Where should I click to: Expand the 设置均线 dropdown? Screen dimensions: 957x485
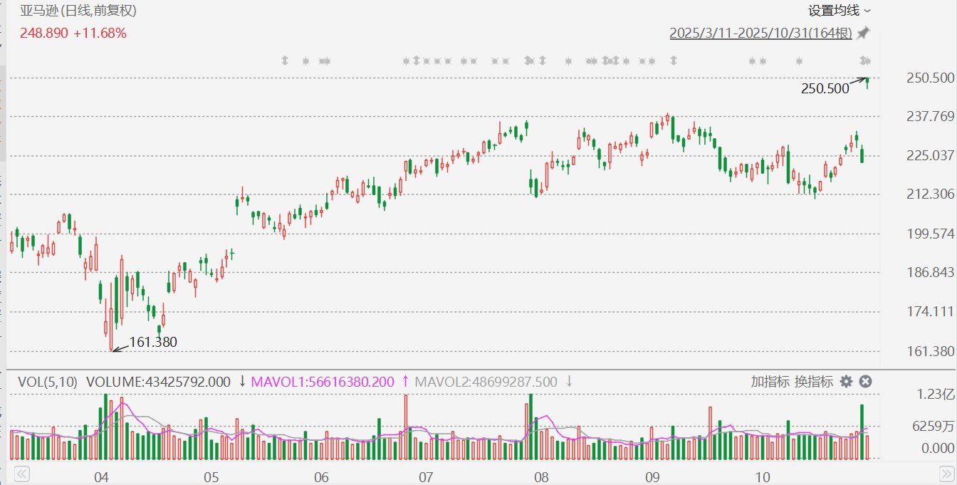[838, 11]
